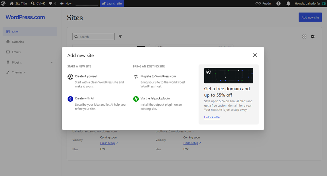Viewport: 327px width, 176px height.
Task: Click the free domain promo banner image
Action: click(x=229, y=76)
